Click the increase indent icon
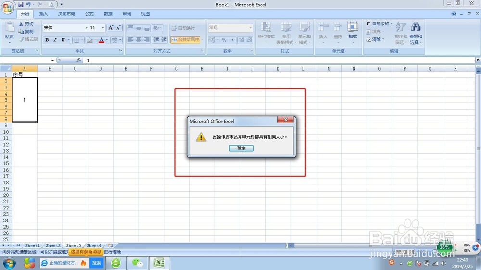 164,39
